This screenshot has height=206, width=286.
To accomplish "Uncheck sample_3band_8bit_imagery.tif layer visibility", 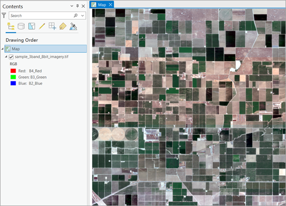I will (11, 57).
